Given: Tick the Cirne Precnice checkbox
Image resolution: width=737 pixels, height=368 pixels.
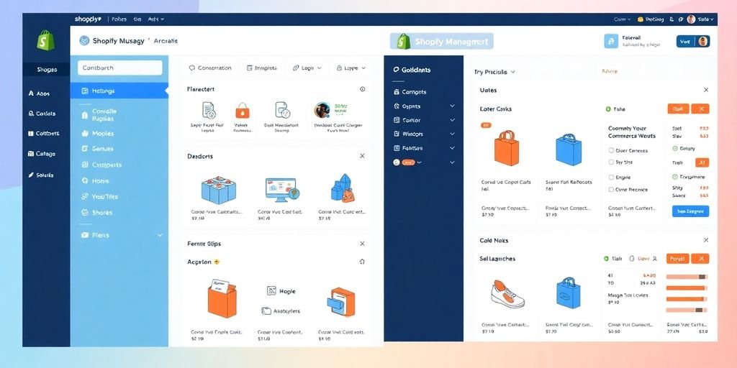Looking at the screenshot, I should tap(612, 190).
